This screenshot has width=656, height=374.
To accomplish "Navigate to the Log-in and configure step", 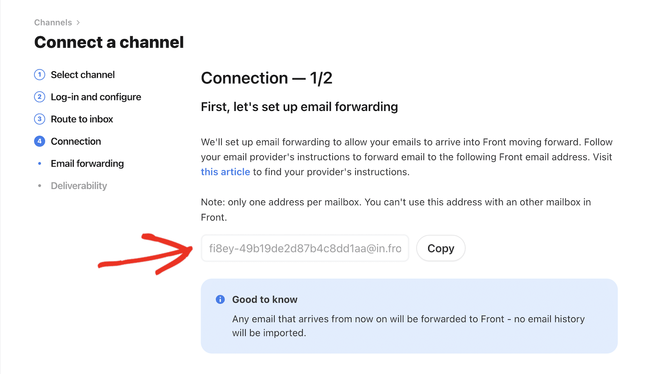I will [96, 97].
